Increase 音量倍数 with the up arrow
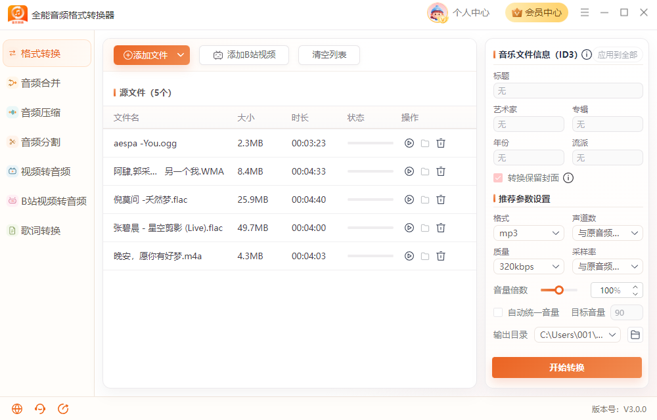This screenshot has height=420, width=657. coord(635,287)
